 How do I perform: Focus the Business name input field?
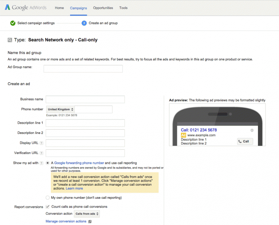(x=85, y=99)
